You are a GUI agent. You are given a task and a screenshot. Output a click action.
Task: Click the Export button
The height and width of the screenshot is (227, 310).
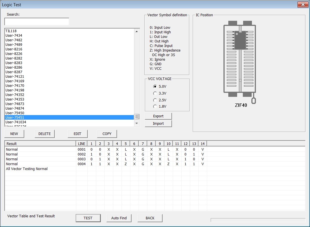[x=158, y=116]
